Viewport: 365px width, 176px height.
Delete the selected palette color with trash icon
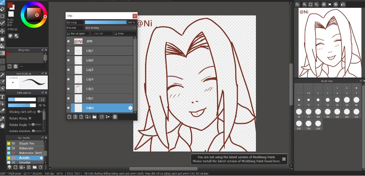(15, 66)
